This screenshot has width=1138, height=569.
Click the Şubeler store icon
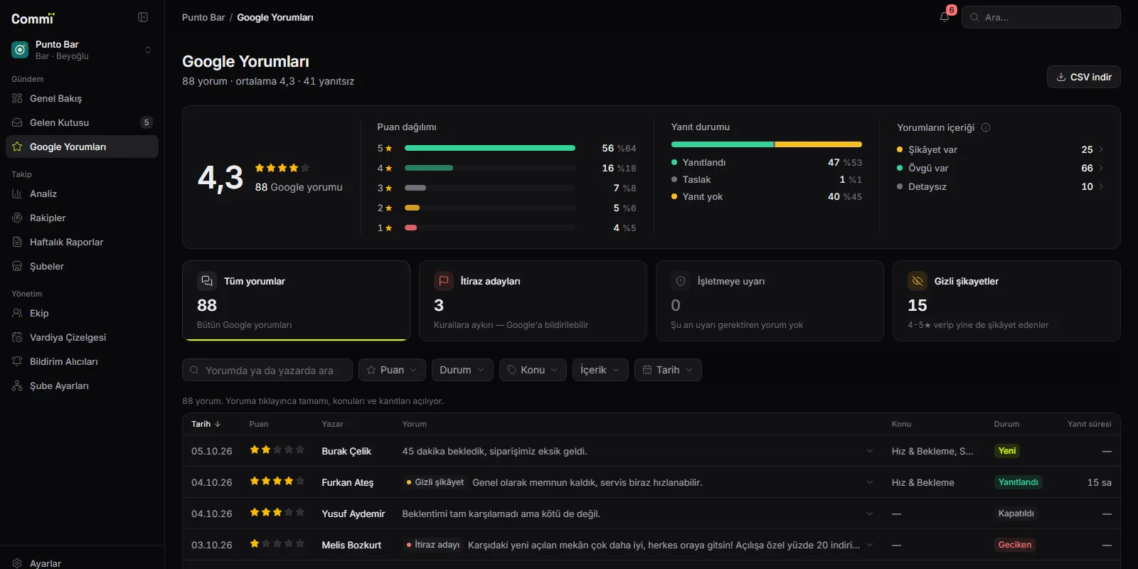point(17,266)
